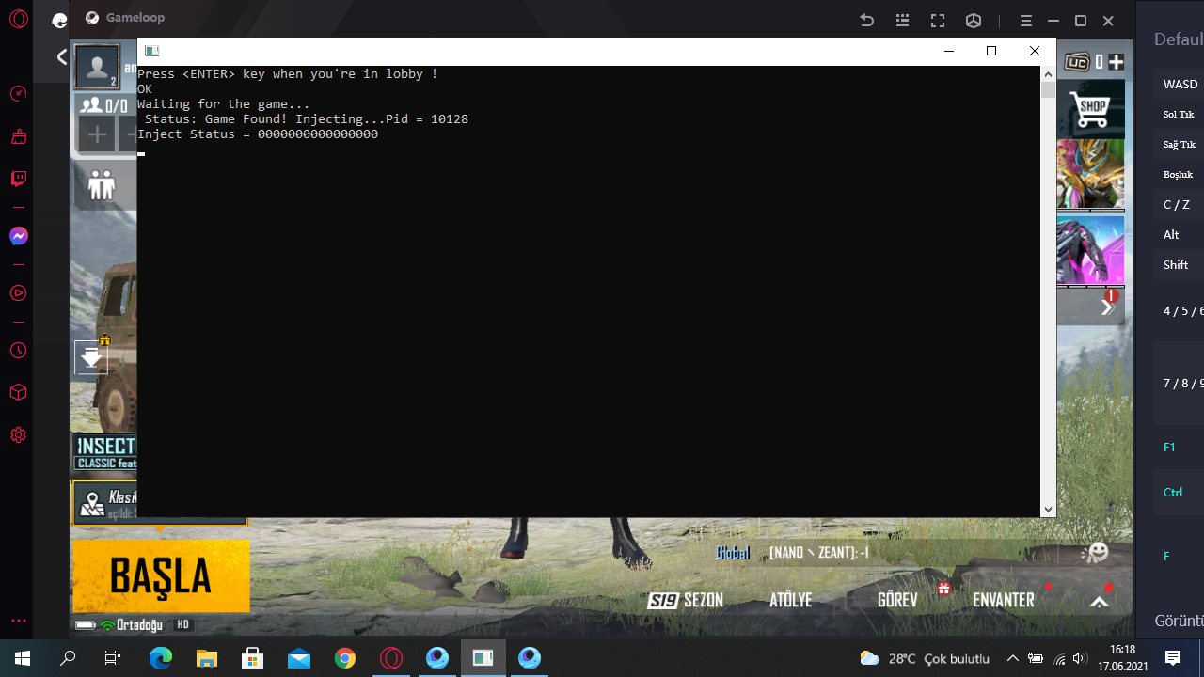Open GX Cleaner icon in Opera sidebar
Image resolution: width=1204 pixels, height=677 pixels.
click(x=18, y=137)
